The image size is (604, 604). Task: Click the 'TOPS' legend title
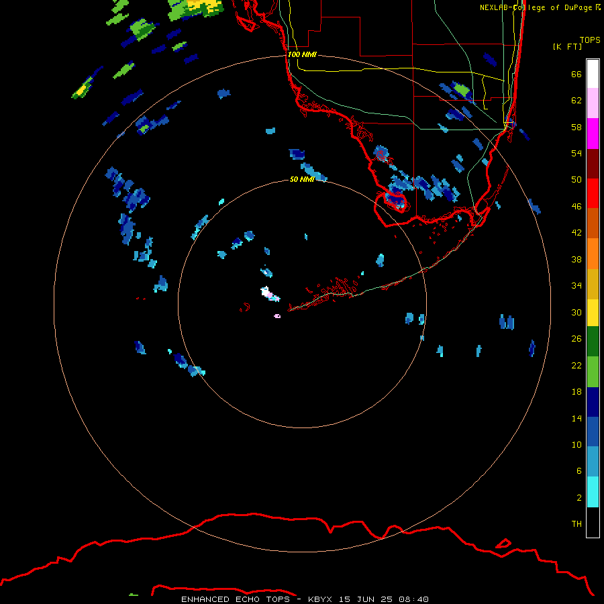click(x=590, y=40)
